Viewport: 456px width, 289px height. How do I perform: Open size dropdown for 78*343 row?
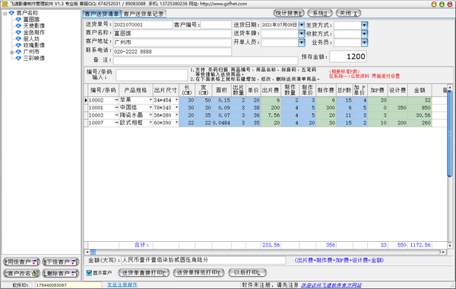point(176,108)
